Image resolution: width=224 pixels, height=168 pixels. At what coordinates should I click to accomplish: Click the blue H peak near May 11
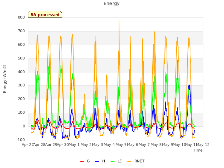189,85
